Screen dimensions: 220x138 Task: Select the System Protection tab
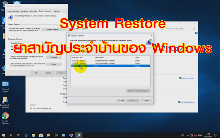[x=45, y=11]
